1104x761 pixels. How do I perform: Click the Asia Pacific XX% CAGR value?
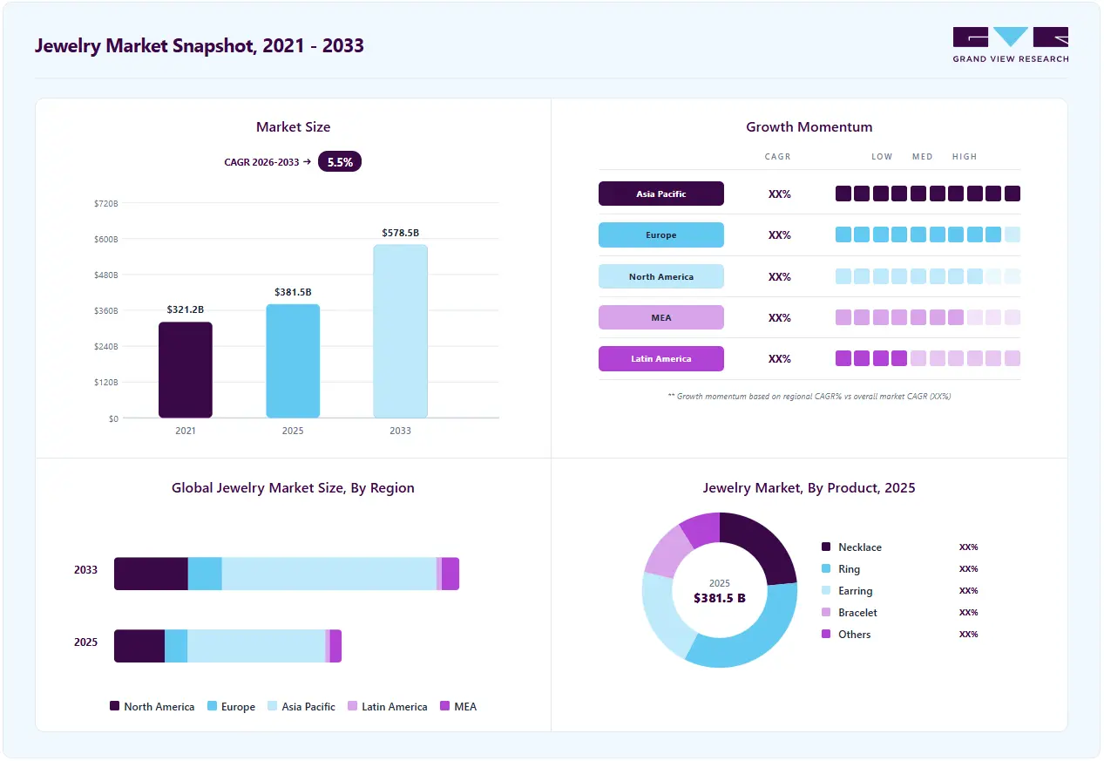780,194
